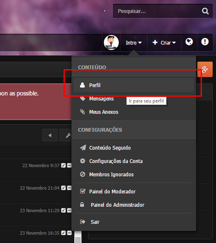This screenshot has height=243, width=216.
Task: Click the speaker announcement icon button
Action: point(50,135)
